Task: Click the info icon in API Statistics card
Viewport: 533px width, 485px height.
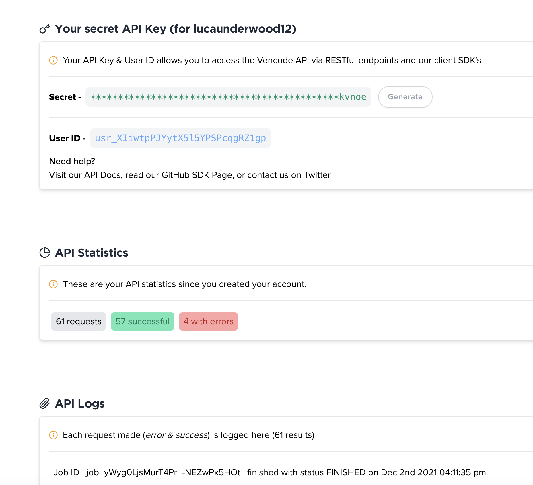Action: tap(53, 284)
